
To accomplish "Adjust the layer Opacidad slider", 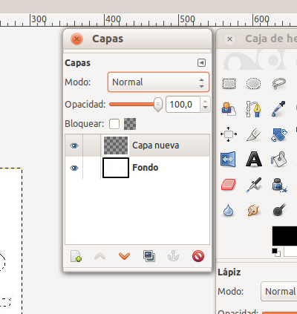I will [136, 105].
